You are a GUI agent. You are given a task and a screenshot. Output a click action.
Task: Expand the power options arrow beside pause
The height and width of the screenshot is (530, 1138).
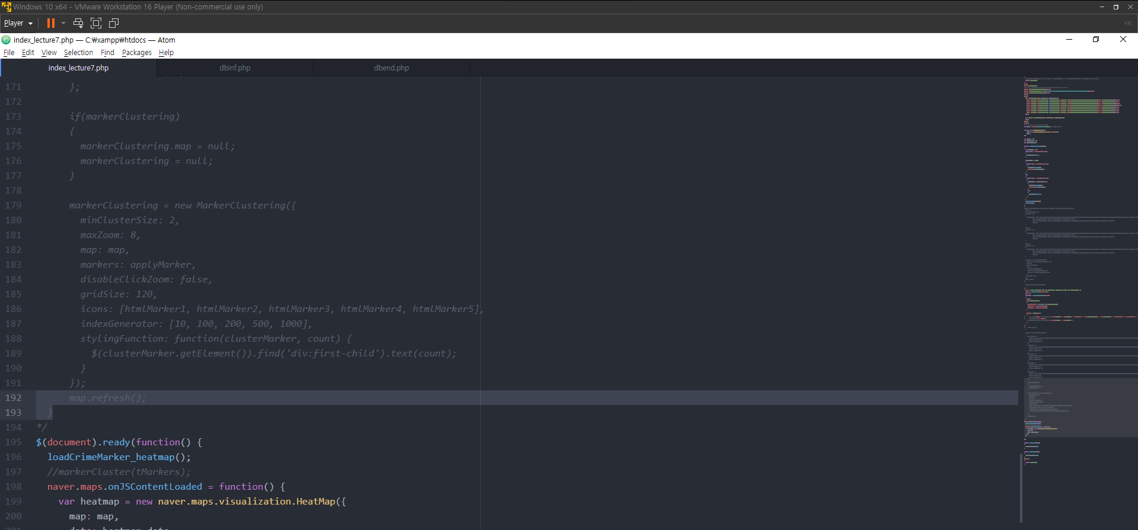tap(63, 23)
